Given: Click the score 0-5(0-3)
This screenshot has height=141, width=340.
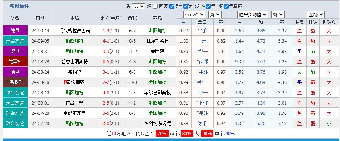Looking at the screenshot, I should (111, 62).
